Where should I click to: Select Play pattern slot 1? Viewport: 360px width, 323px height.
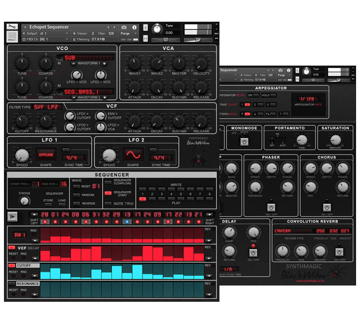tap(143, 199)
